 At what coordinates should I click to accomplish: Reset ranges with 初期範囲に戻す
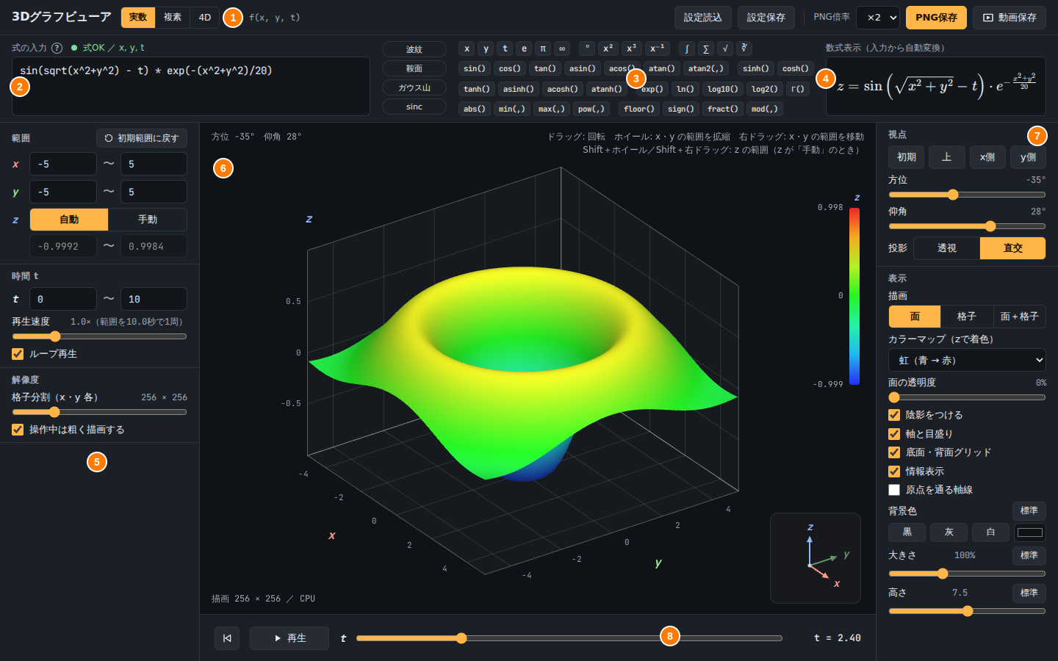point(142,138)
